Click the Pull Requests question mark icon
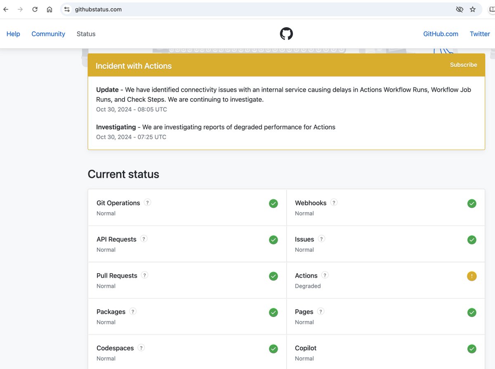495x369 pixels. pyautogui.click(x=144, y=275)
